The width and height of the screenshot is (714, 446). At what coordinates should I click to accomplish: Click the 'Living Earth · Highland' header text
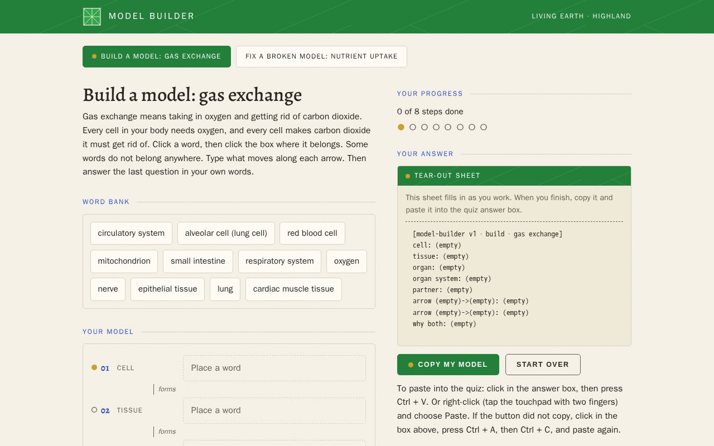click(581, 16)
